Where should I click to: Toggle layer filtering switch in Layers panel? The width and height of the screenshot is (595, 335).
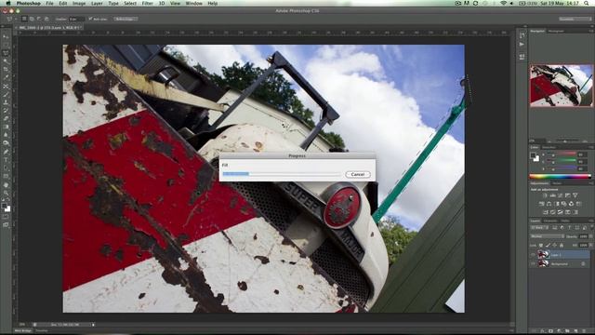(x=591, y=227)
